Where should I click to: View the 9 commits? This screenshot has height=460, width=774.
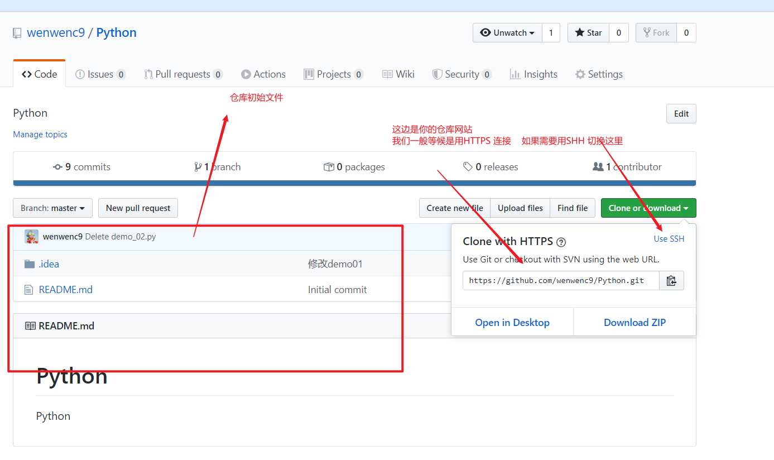point(81,167)
